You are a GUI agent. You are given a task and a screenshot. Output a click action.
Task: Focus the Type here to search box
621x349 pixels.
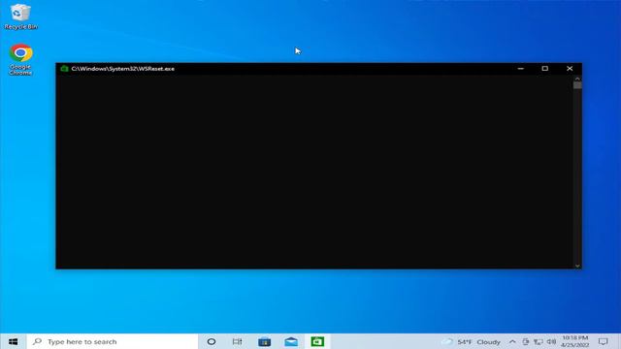coord(113,341)
